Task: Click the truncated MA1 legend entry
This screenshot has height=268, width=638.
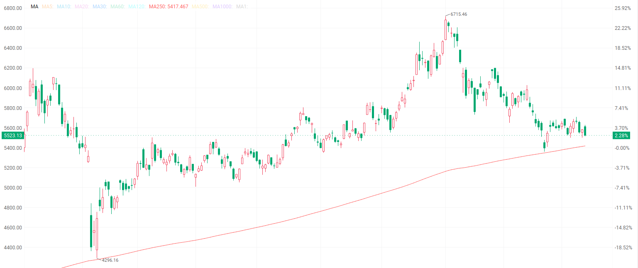Action: (242, 7)
